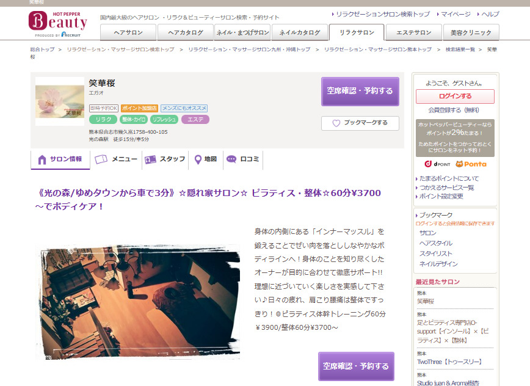Click the リフレッシュ green tag
The height and width of the screenshot is (386, 530).
click(x=164, y=120)
